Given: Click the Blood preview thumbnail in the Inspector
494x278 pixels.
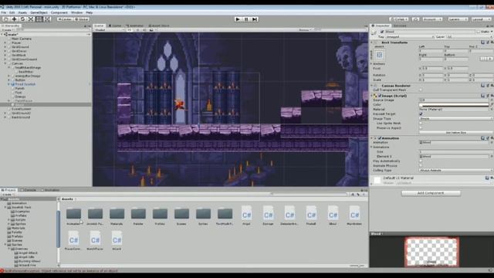Looking at the screenshot, I should click(x=431, y=252).
